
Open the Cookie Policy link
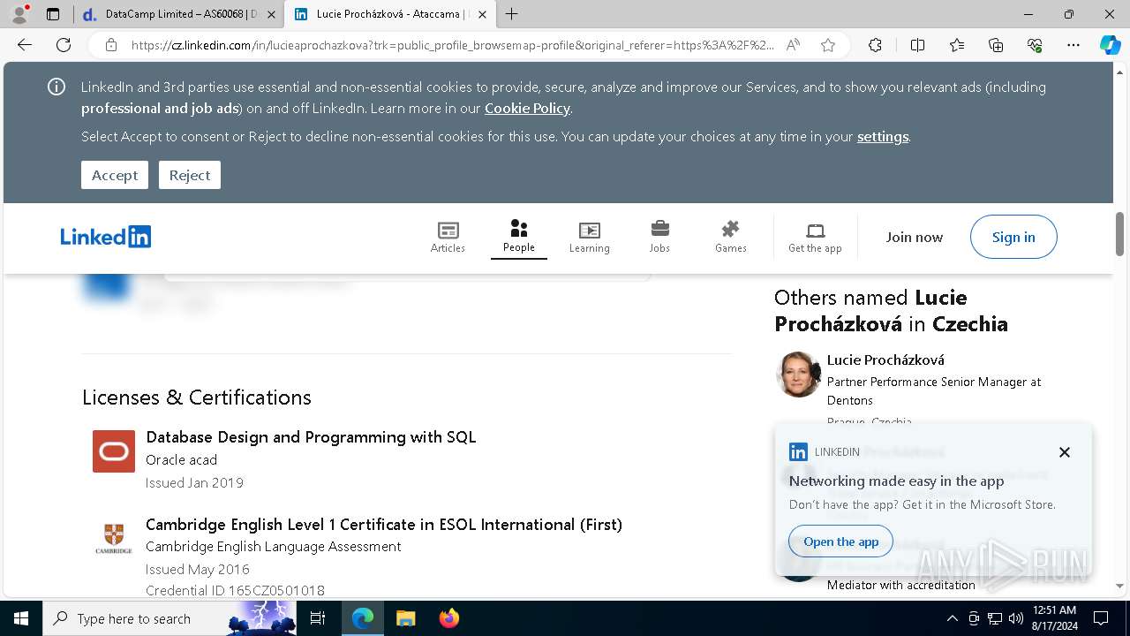(527, 108)
